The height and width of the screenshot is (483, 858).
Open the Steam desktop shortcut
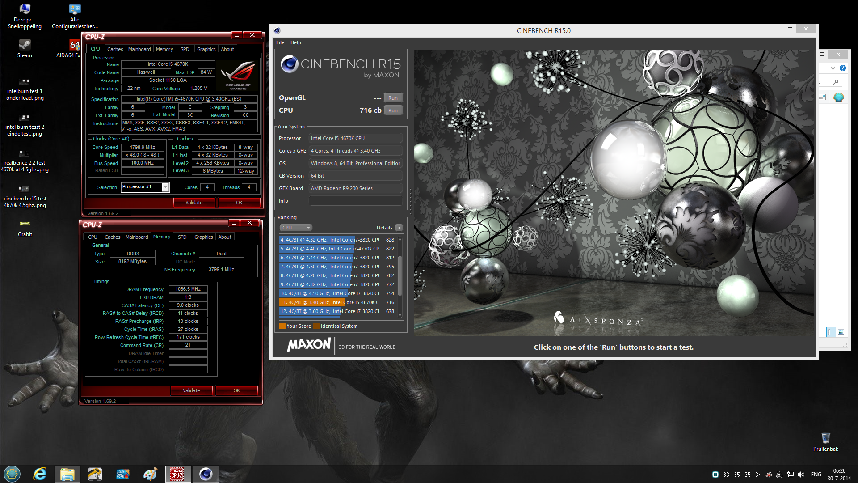[x=25, y=48]
